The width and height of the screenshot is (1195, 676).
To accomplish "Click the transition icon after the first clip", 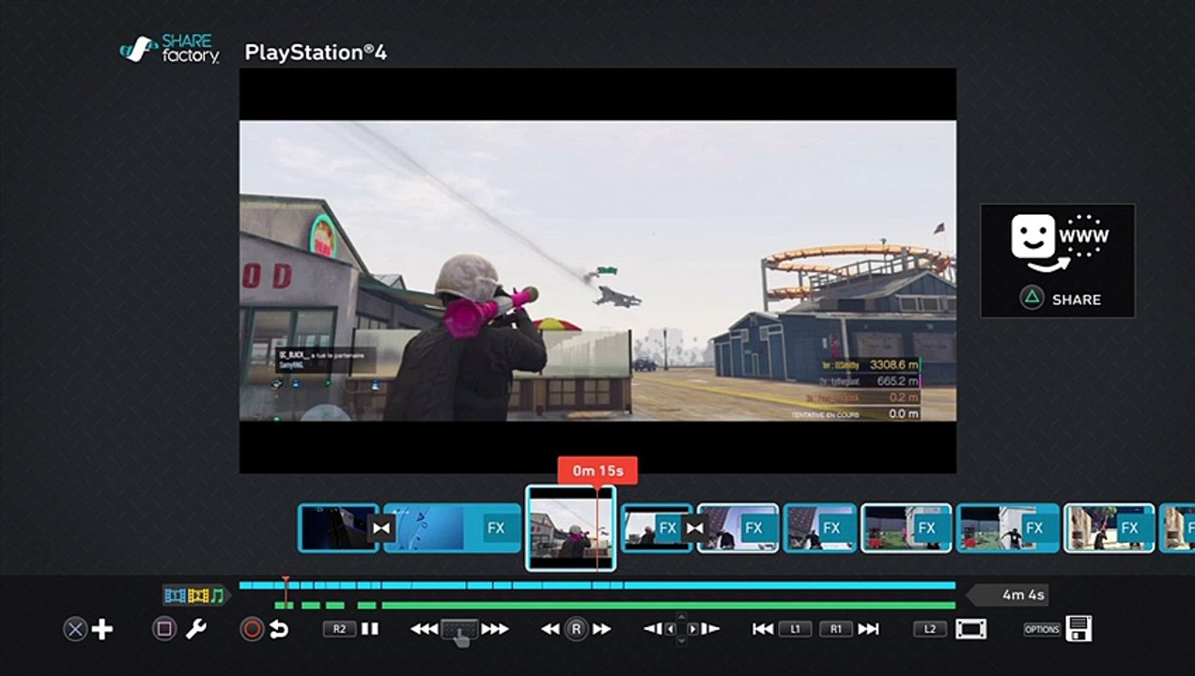I will (x=380, y=528).
